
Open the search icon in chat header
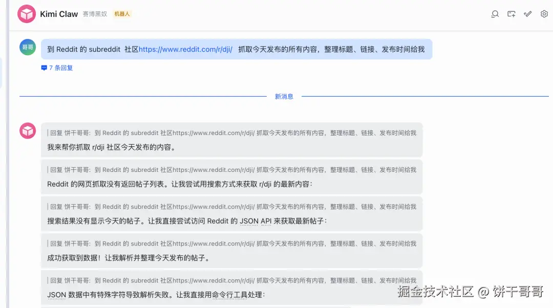pyautogui.click(x=495, y=14)
